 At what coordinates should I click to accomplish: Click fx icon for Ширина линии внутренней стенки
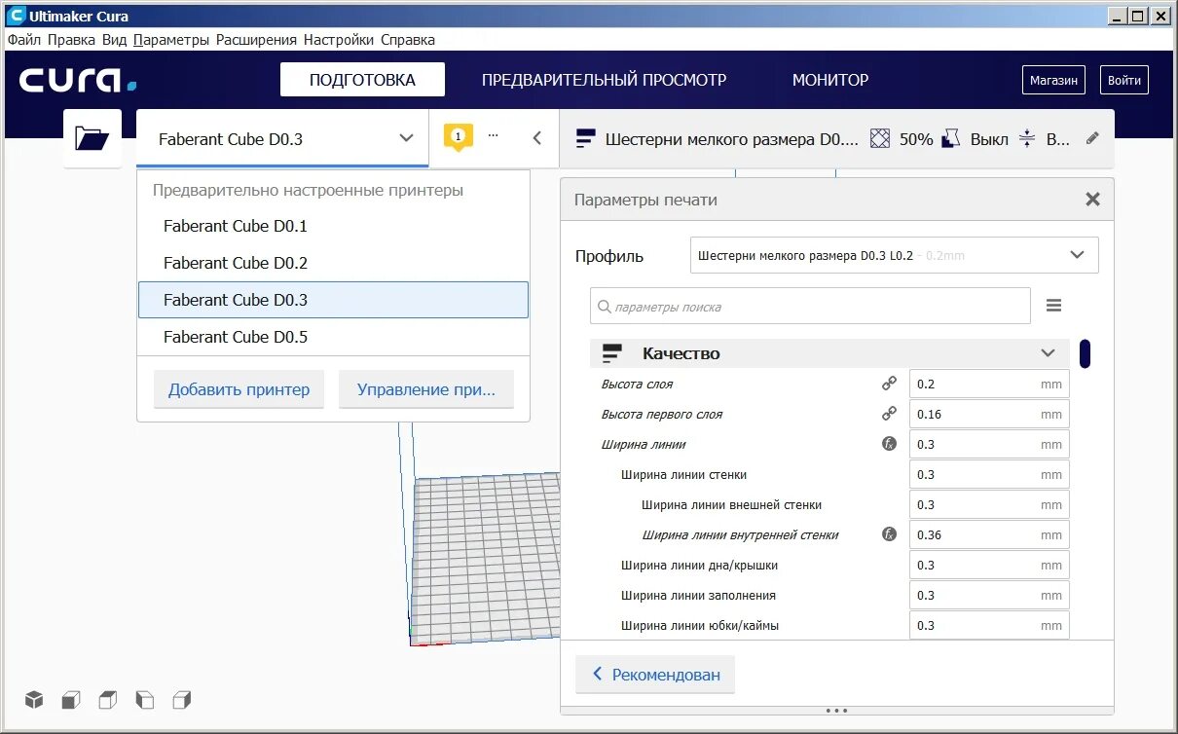889,534
